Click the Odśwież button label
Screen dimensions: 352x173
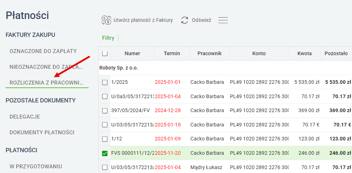pos(201,20)
